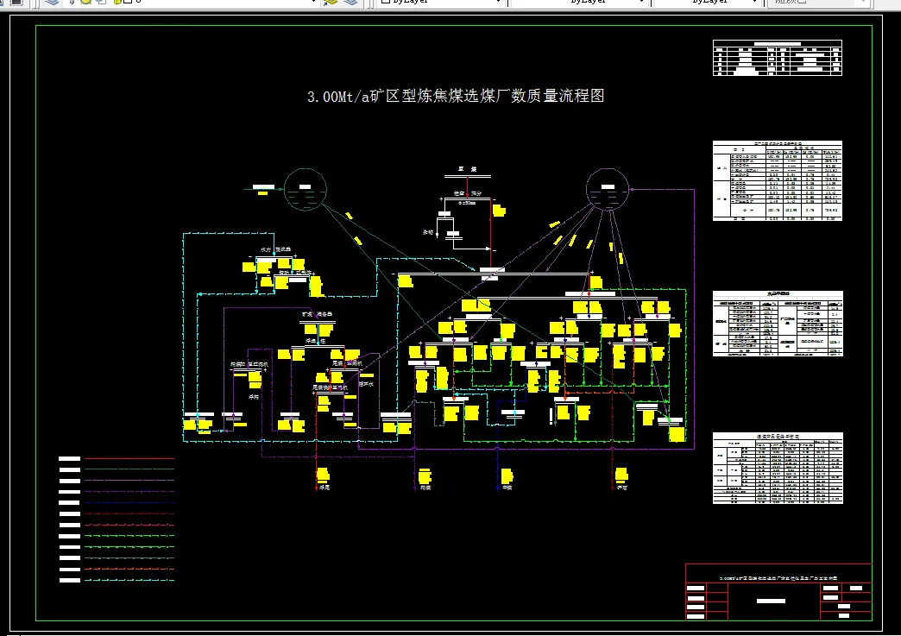Image resolution: width=901 pixels, height=636 pixels.
Task: Select the left green circular tank symbol
Action: click(306, 190)
